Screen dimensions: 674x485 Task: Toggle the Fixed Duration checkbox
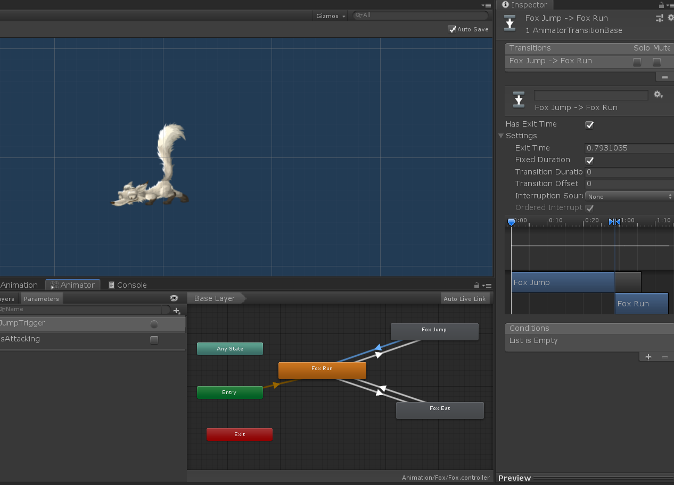[x=589, y=161]
